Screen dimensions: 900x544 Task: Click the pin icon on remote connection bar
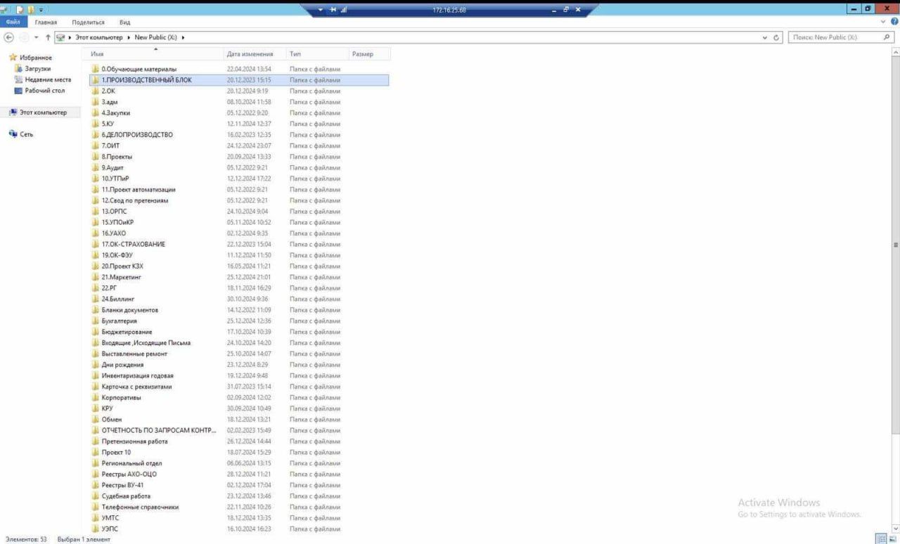[321, 10]
